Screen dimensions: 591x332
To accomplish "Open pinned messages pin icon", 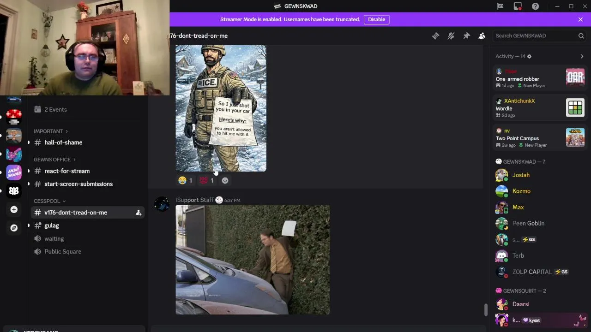I will [466, 36].
